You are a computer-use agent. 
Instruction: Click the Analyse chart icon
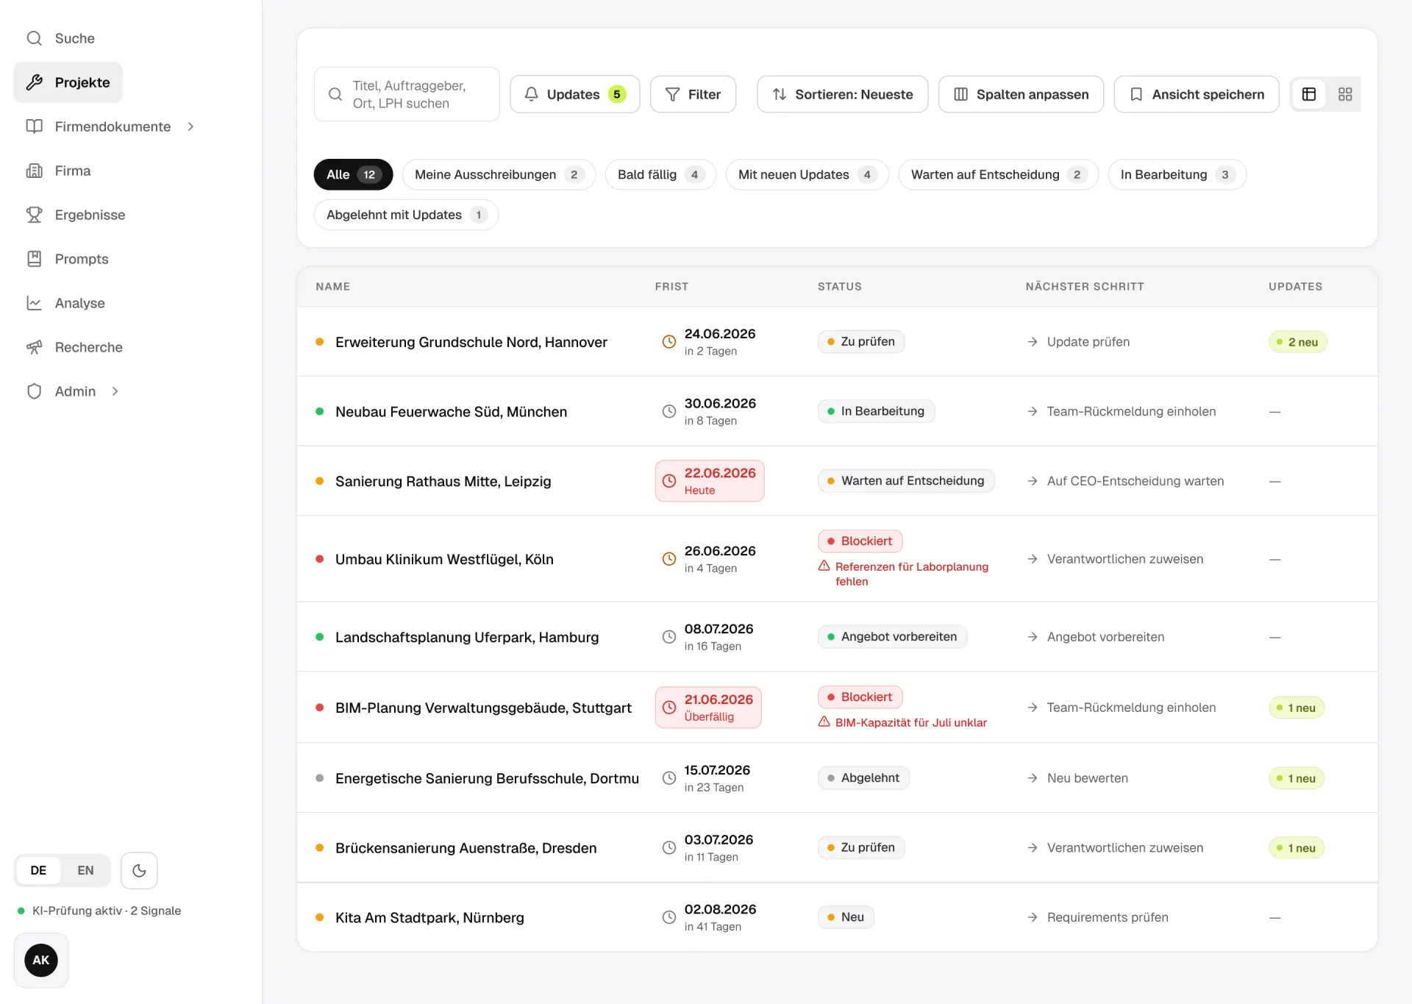34,303
